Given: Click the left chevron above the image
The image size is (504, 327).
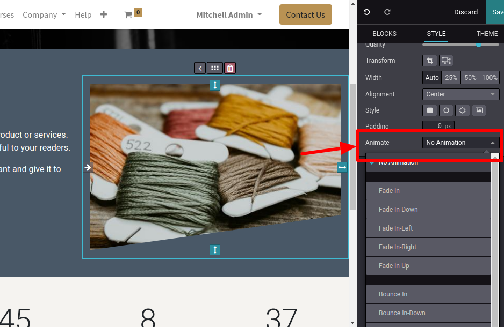Looking at the screenshot, I should click(200, 68).
